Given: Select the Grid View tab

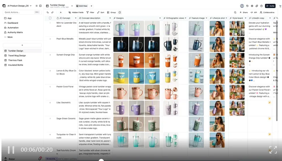Looking at the screenshot, I should point(82,6).
